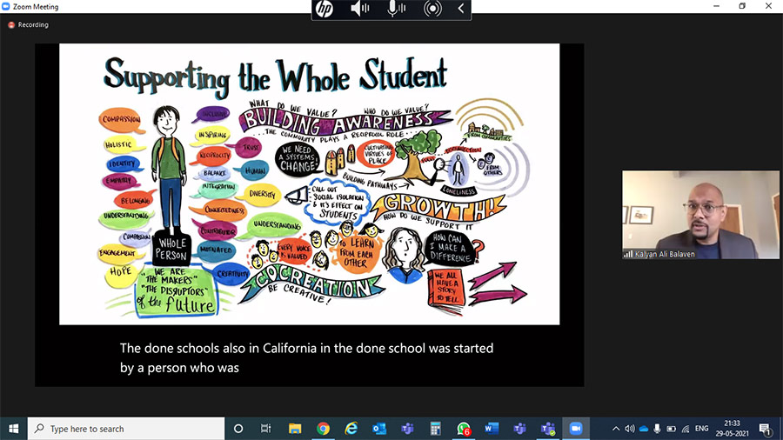Screen dimensions: 783x440
Task: Open the Calculator app in taskbar
Action: (x=435, y=429)
